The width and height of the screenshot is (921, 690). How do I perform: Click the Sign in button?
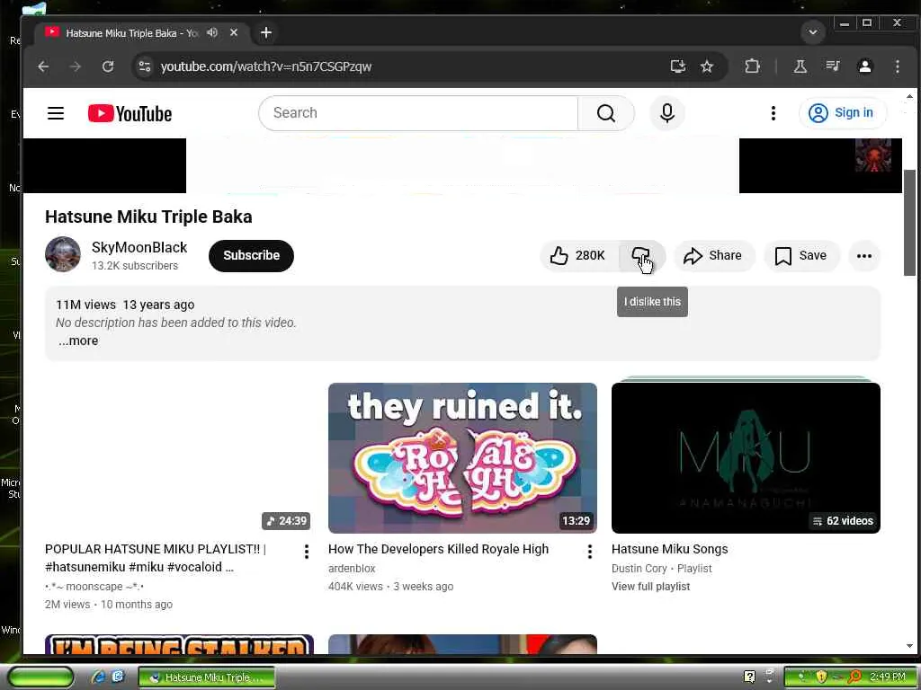coord(842,112)
